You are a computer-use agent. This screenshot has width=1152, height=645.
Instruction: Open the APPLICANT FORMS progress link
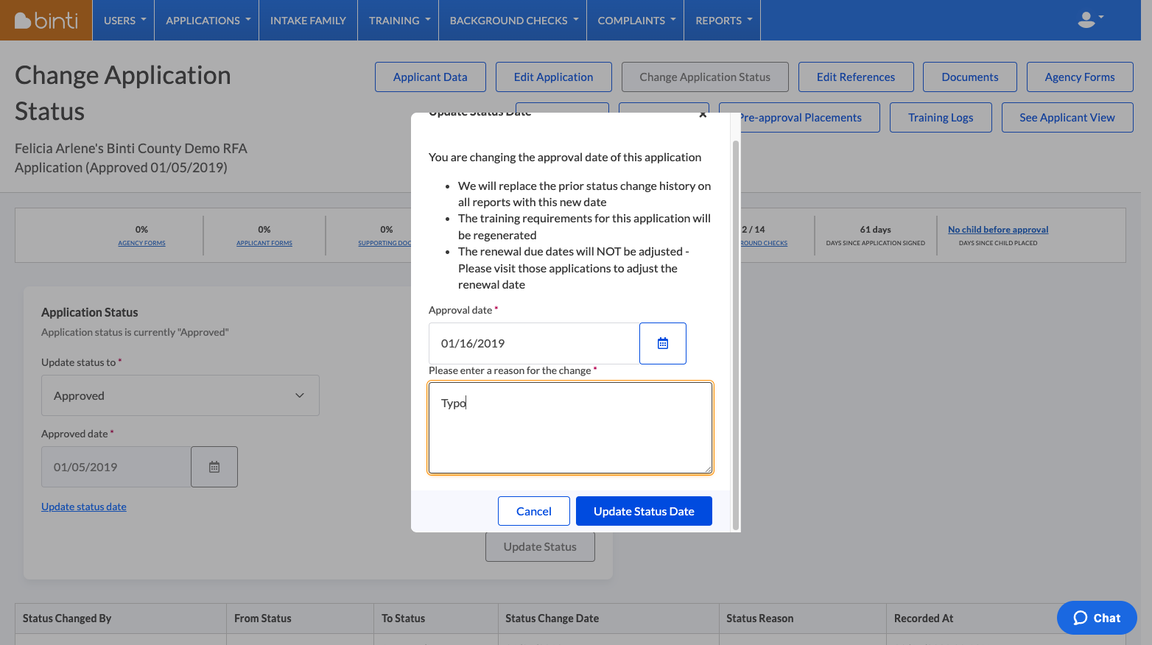(x=264, y=243)
